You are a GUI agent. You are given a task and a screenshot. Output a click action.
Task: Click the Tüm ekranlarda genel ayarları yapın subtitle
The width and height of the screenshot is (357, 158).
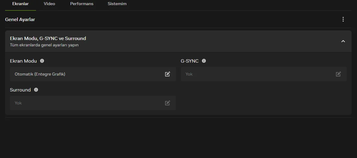coord(44,45)
